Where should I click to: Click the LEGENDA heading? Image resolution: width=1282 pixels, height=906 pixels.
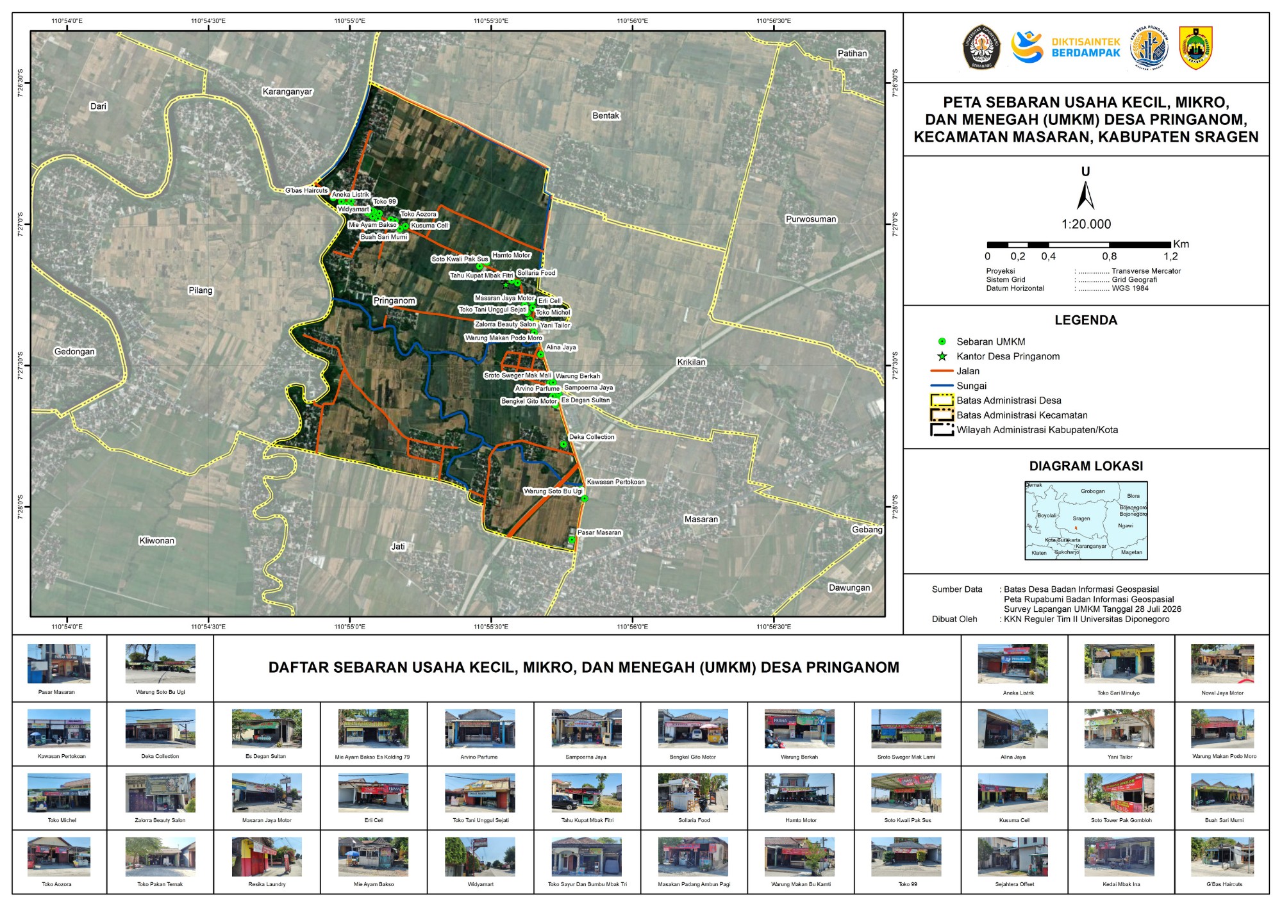(x=1086, y=320)
